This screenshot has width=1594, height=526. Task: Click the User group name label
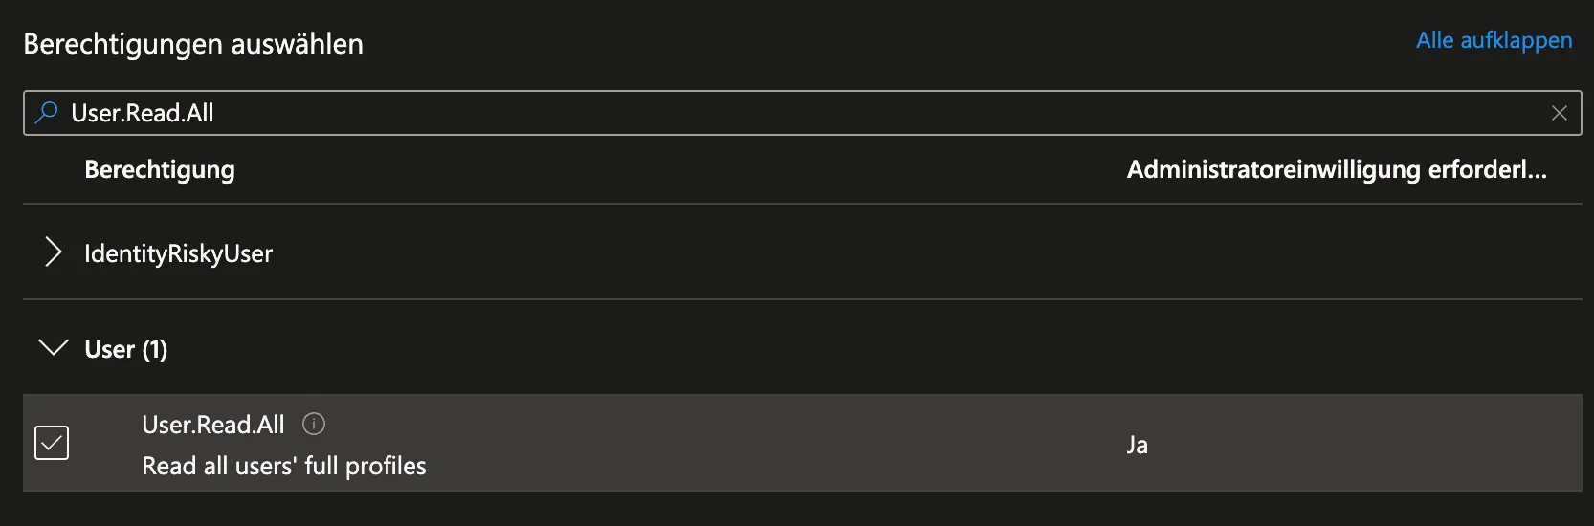tap(109, 349)
